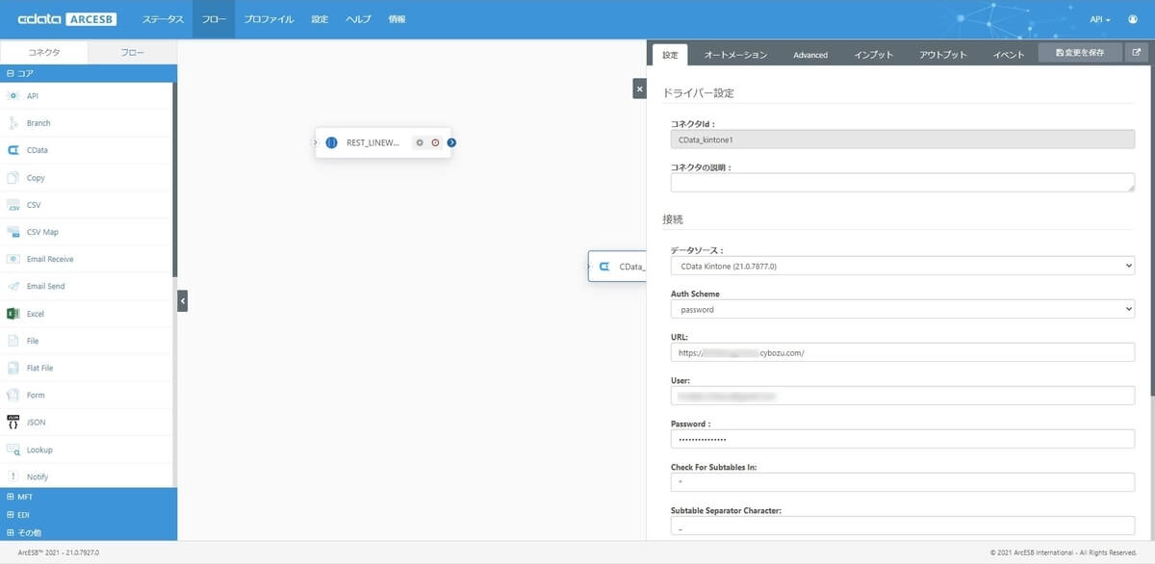Open settings panel in new window
Screen dimensions: 1155x564
[1136, 53]
